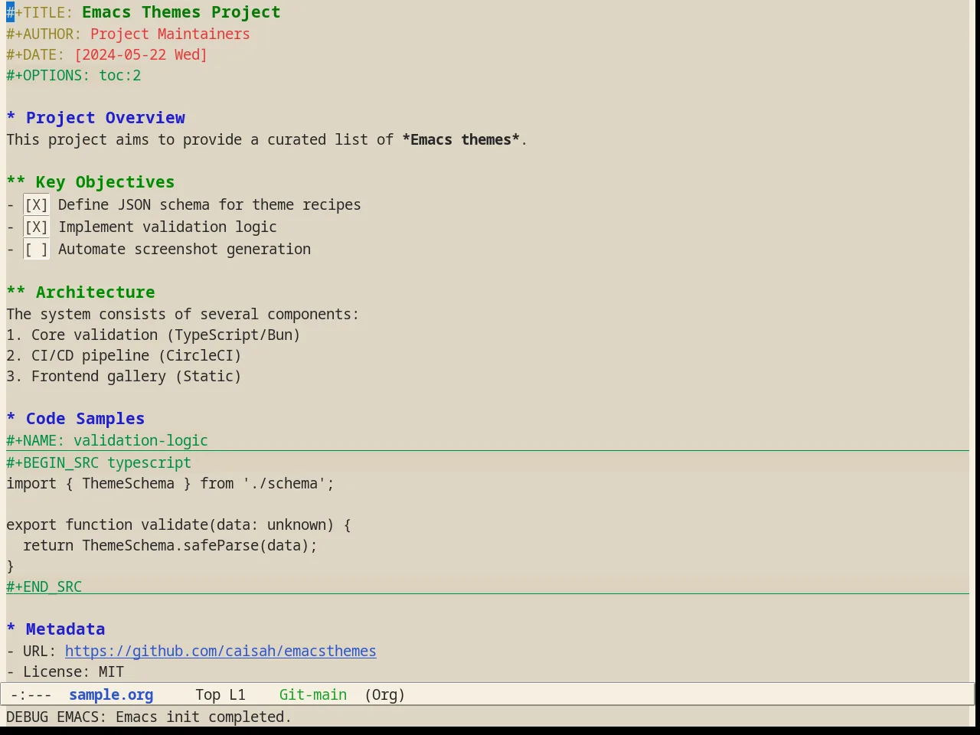This screenshot has width=980, height=735.
Task: Click the 'toc:2' options value
Action: (x=120, y=75)
